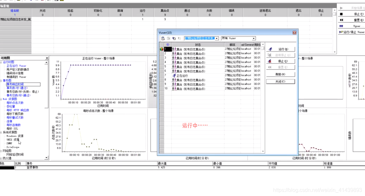Close the Vuser(10) dialog with red X
The image size is (365, 196).
pyautogui.click(x=294, y=33)
